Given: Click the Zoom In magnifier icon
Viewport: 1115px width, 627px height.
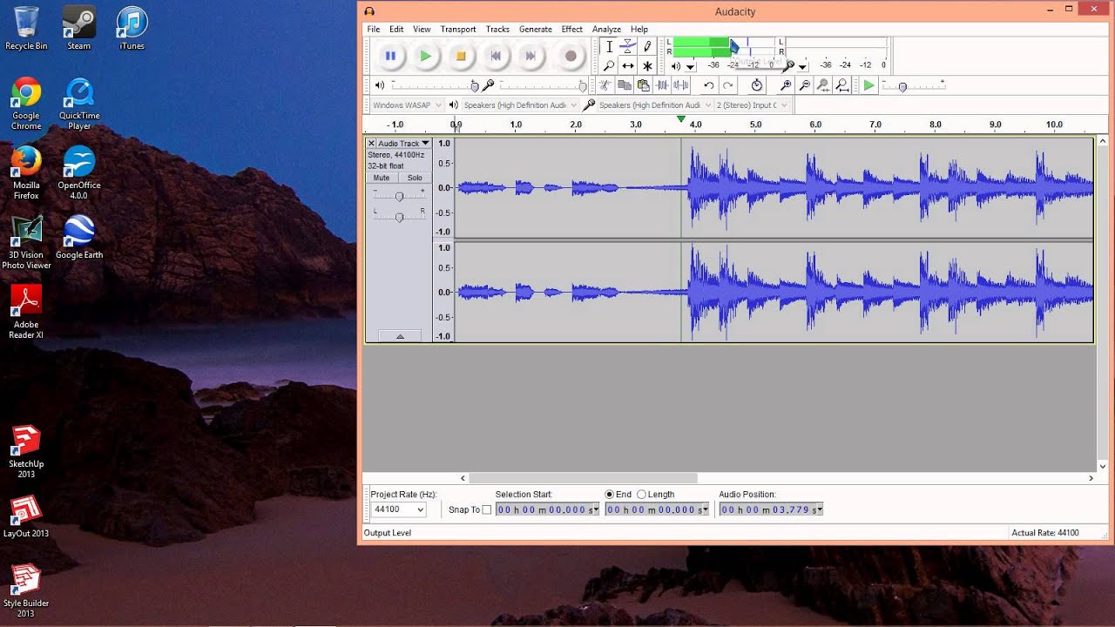Looking at the screenshot, I should (786, 85).
